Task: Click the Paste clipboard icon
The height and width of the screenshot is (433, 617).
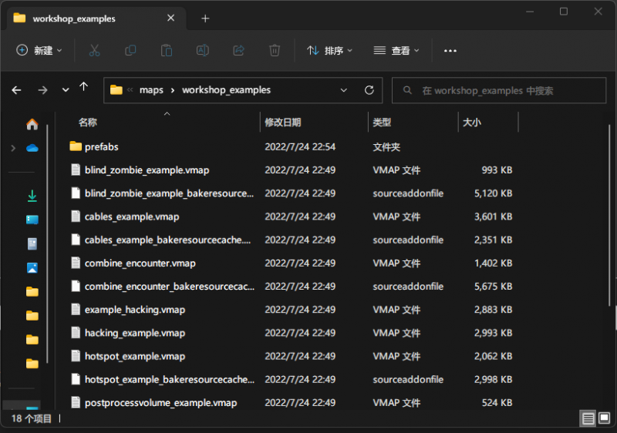Action: pyautogui.click(x=167, y=51)
